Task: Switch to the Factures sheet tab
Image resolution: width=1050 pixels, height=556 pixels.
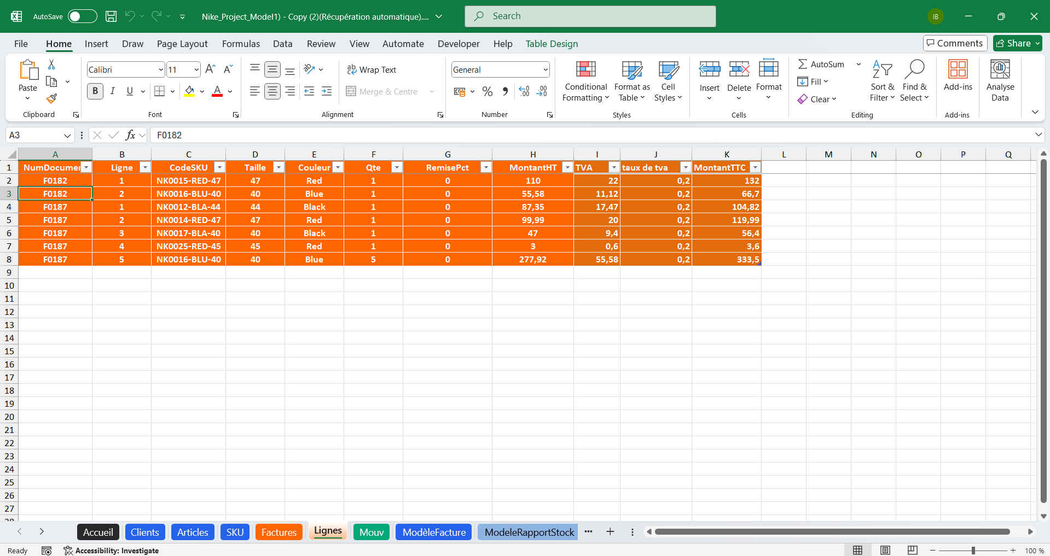Action: tap(279, 532)
